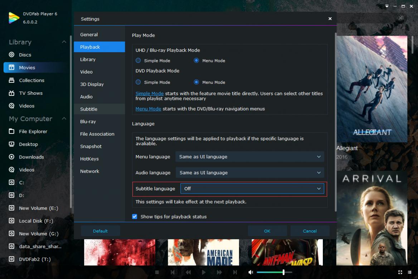Open New Volume (E:) drive
Viewport: 418px width, 279px height.
[x=34, y=208]
